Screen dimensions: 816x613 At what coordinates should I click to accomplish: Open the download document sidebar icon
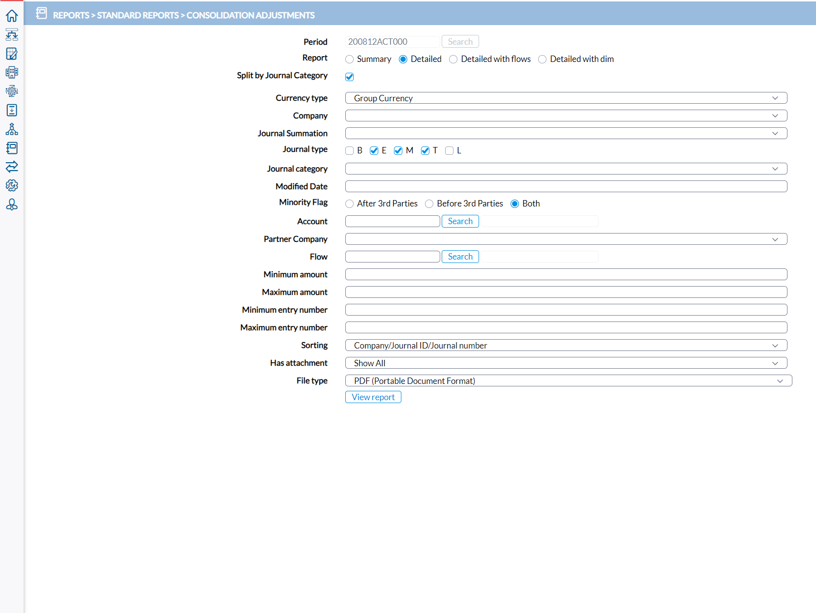pyautogui.click(x=12, y=110)
